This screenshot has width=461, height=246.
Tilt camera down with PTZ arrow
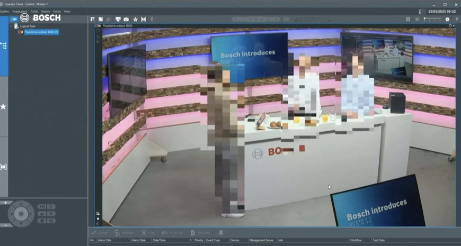[x=21, y=224]
